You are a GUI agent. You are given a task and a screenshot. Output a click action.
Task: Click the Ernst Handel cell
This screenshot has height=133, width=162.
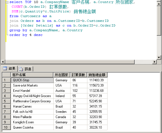pos(32,91)
